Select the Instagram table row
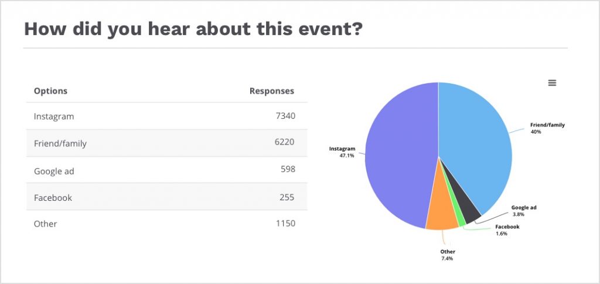The image size is (600, 284). point(166,116)
